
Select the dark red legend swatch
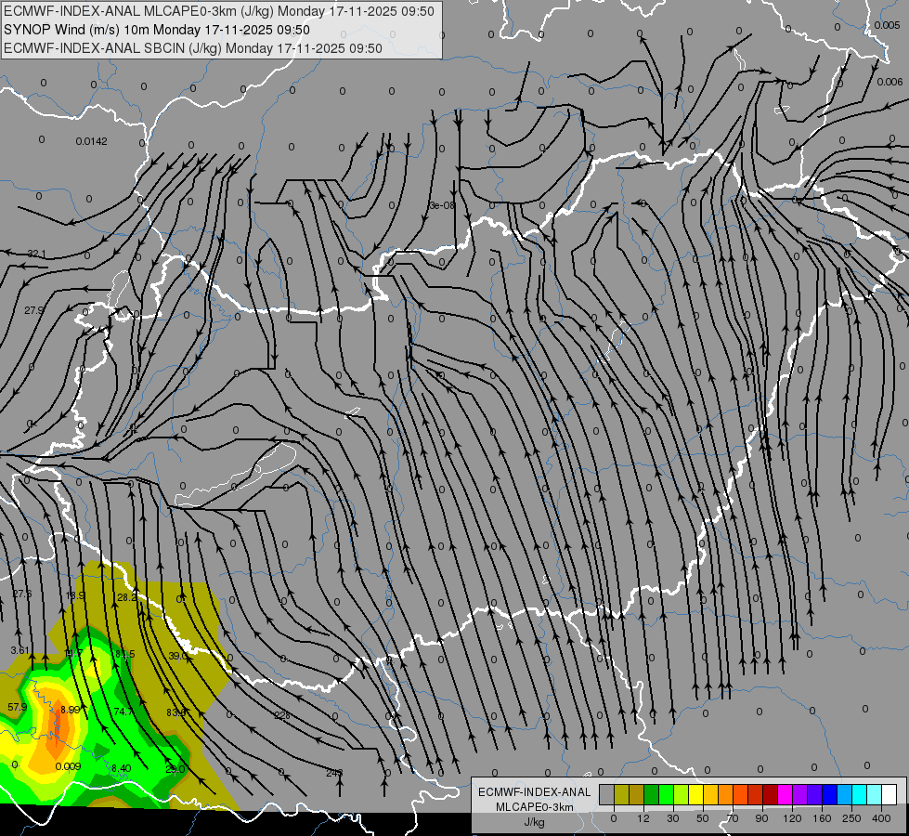771,794
